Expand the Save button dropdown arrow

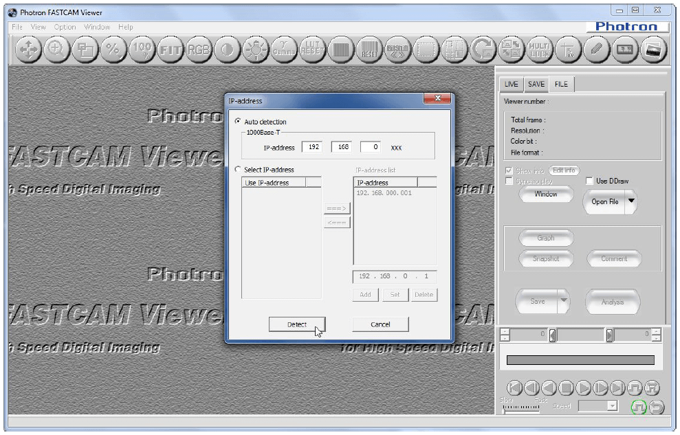(563, 300)
